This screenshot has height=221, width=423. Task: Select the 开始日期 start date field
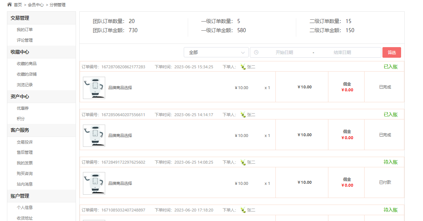point(284,52)
